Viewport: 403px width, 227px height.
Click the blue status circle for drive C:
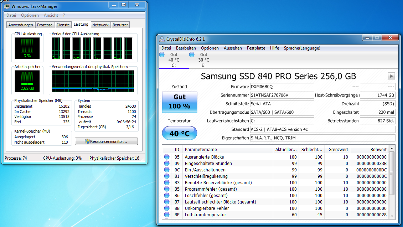[x=162, y=55]
